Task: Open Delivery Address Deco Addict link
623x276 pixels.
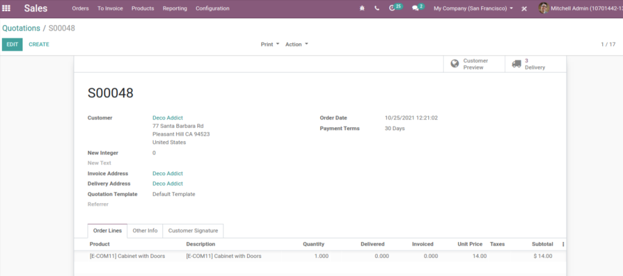Action: click(x=168, y=184)
